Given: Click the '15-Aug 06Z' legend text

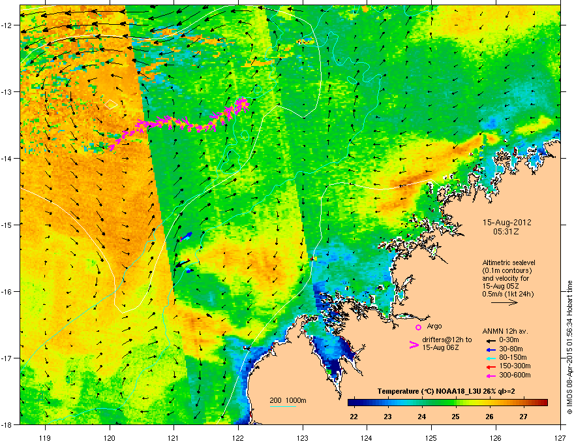Looking at the screenshot, I should pos(440,347).
